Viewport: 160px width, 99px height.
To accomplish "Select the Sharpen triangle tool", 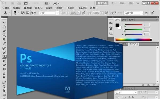I will click(4, 74).
